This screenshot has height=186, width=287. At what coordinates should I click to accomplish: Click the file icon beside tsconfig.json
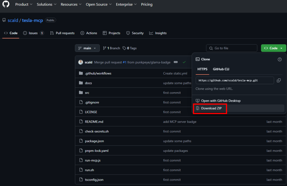tap(81, 180)
